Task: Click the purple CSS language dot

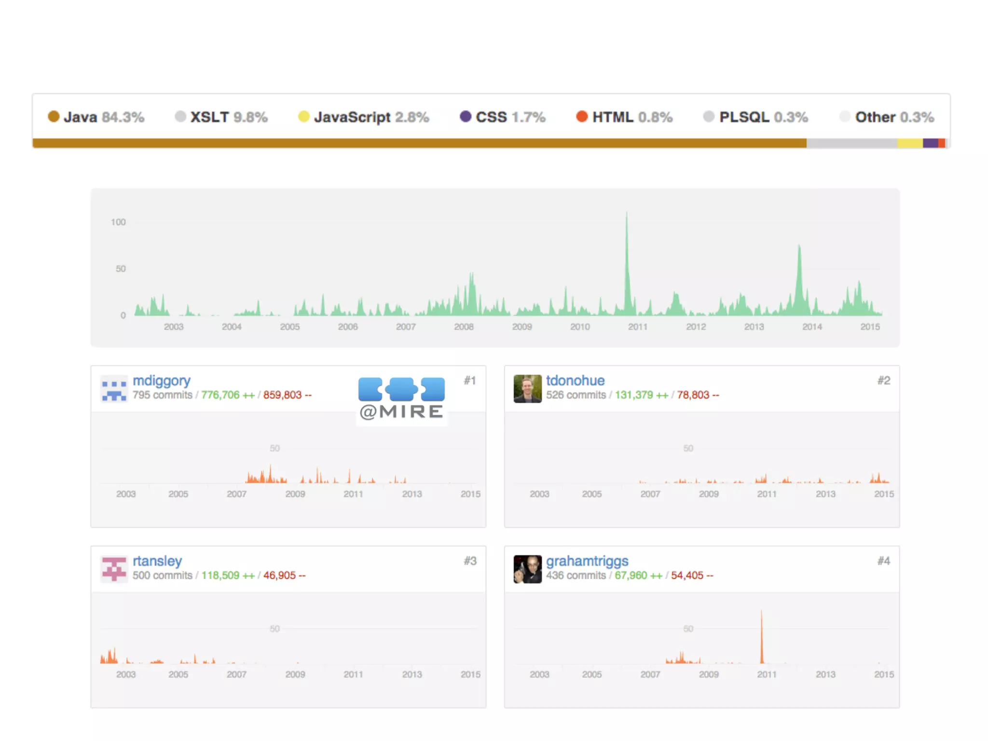Action: pos(465,117)
